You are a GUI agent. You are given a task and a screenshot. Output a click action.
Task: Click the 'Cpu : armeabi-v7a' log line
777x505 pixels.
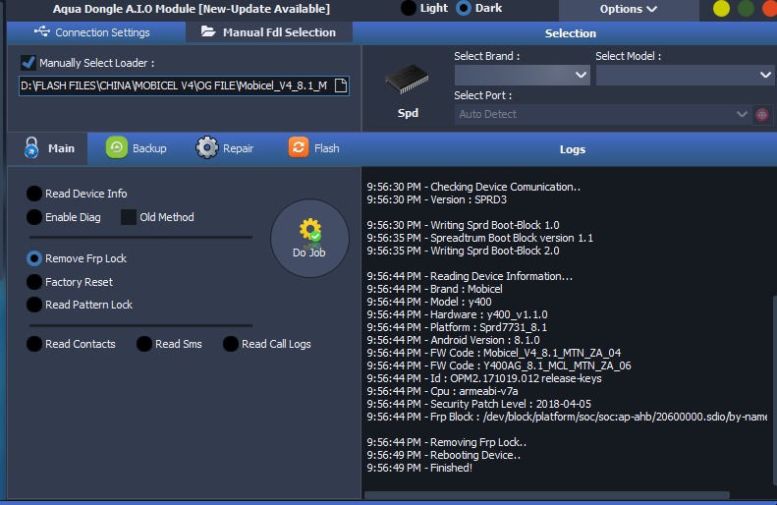(x=442, y=391)
